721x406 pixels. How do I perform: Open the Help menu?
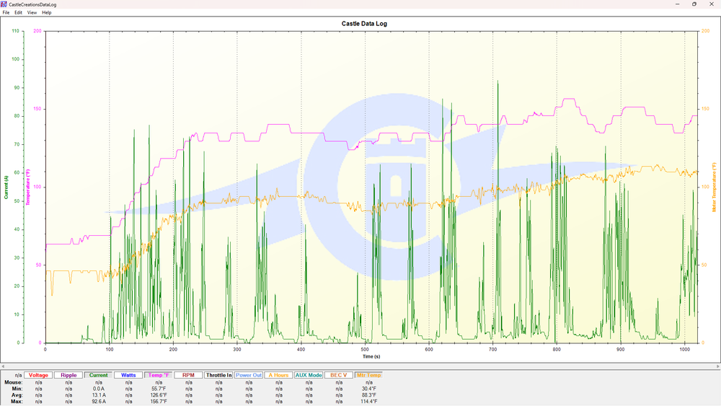(x=46, y=12)
